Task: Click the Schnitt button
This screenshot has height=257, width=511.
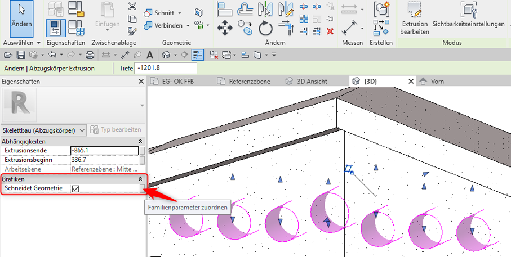Action: click(164, 13)
